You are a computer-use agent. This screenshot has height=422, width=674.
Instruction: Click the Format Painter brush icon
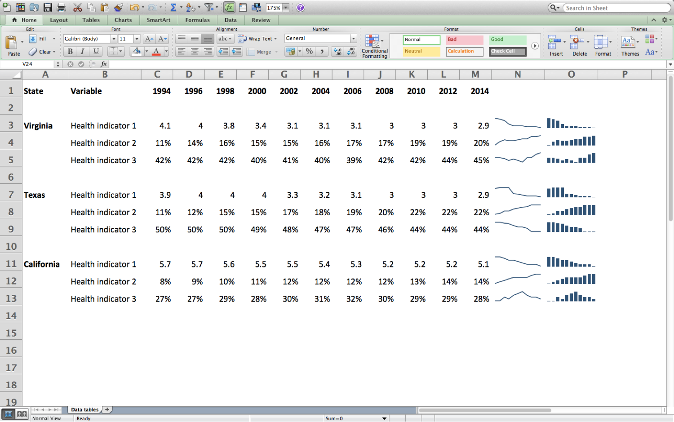point(119,7)
